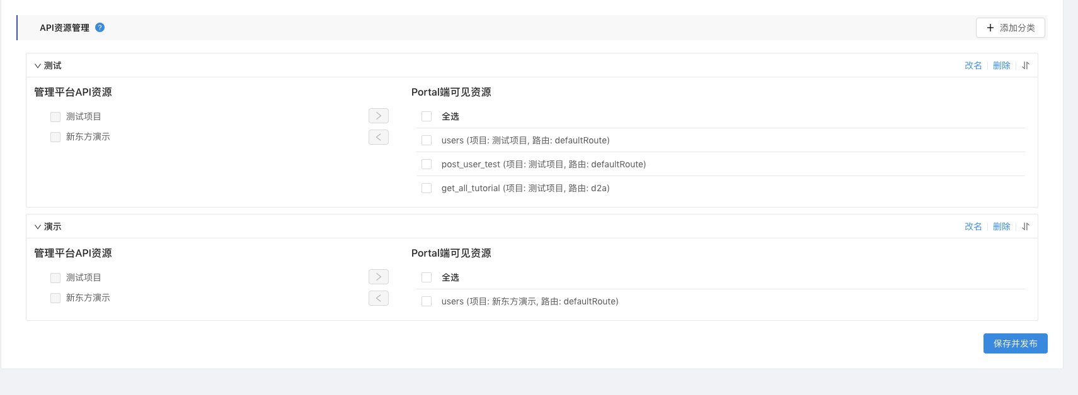The width and height of the screenshot is (1078, 395).
Task: Click the sort icon in 测试 category header
Action: [1026, 65]
